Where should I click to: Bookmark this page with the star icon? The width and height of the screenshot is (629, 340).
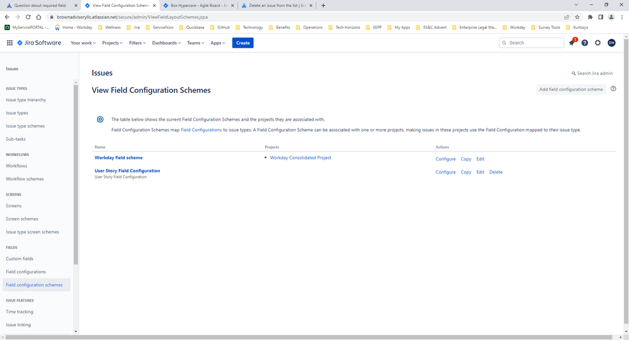[577, 17]
